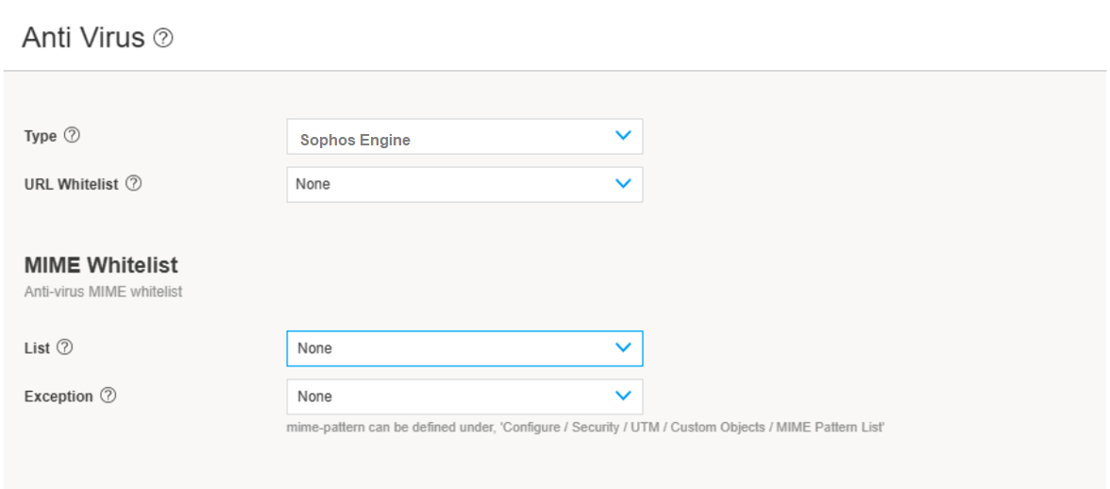The height and width of the screenshot is (489, 1110).
Task: Click the Type field label
Action: point(41,136)
